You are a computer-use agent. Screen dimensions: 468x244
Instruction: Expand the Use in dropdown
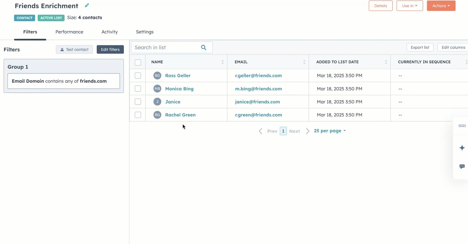[409, 6]
